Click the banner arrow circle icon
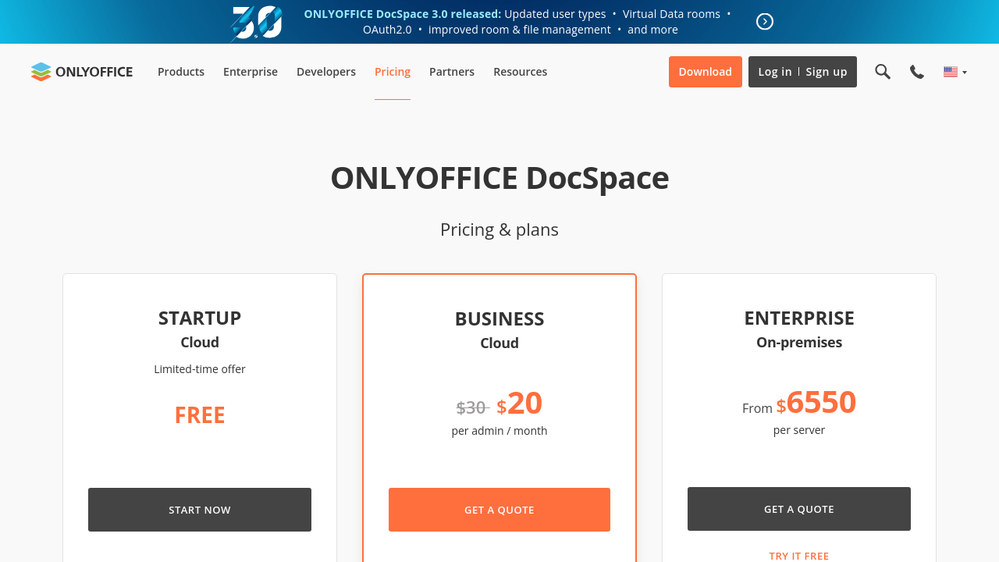Screen dimensions: 999x562 click(x=765, y=22)
